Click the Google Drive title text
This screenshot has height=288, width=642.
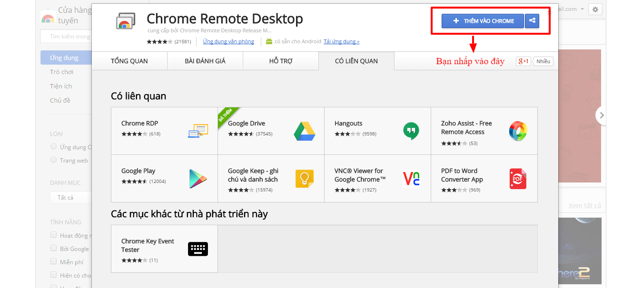pos(247,123)
